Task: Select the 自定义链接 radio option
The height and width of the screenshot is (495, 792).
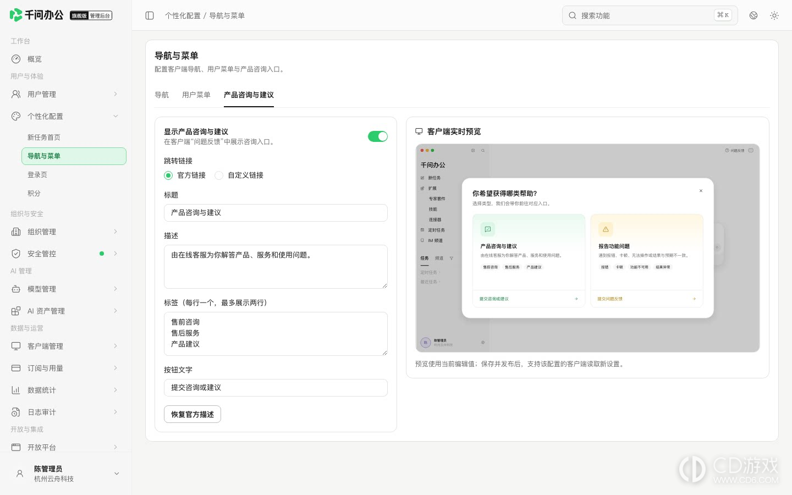Action: pyautogui.click(x=219, y=175)
